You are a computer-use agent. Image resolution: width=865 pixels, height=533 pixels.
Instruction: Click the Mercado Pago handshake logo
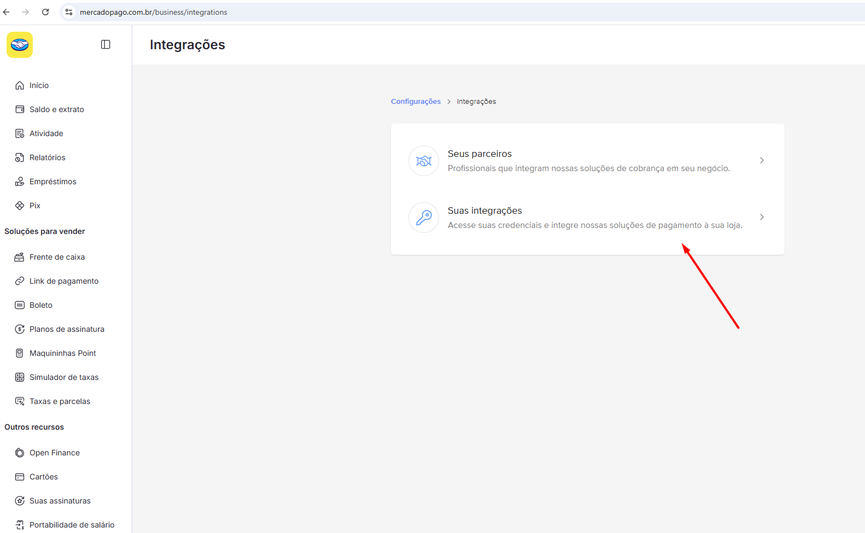[x=20, y=45]
